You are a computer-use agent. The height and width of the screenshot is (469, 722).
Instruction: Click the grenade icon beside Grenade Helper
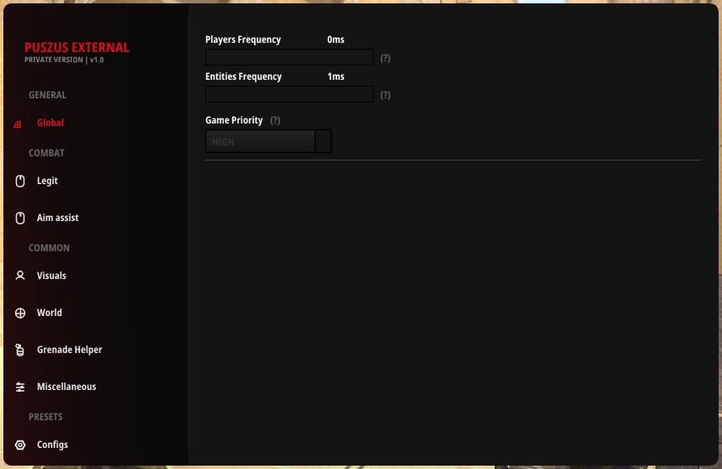coord(20,350)
